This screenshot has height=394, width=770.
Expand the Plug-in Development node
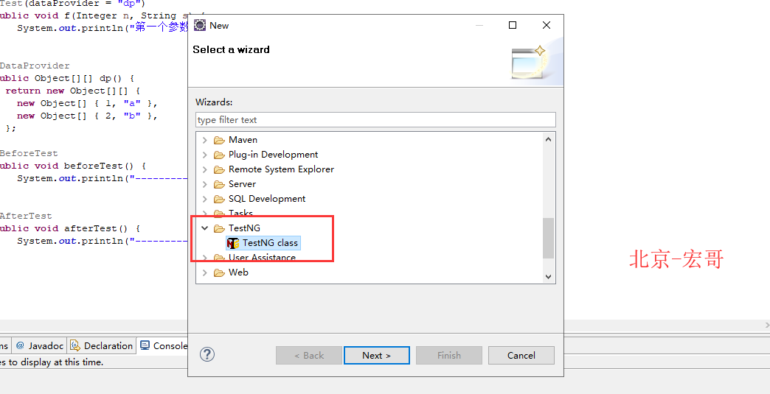tap(205, 155)
